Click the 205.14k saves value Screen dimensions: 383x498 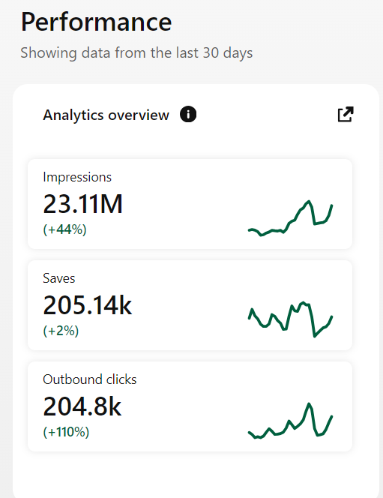tap(87, 305)
